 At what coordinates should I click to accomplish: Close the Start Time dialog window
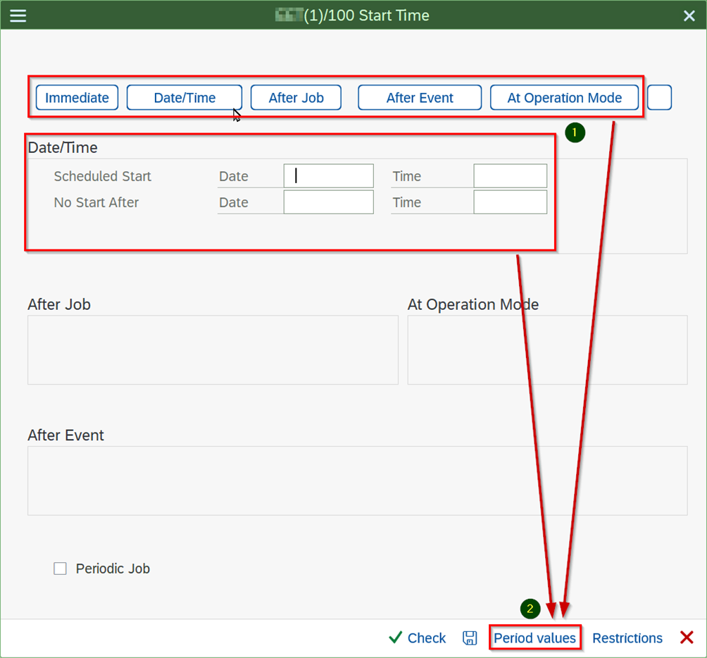[689, 15]
